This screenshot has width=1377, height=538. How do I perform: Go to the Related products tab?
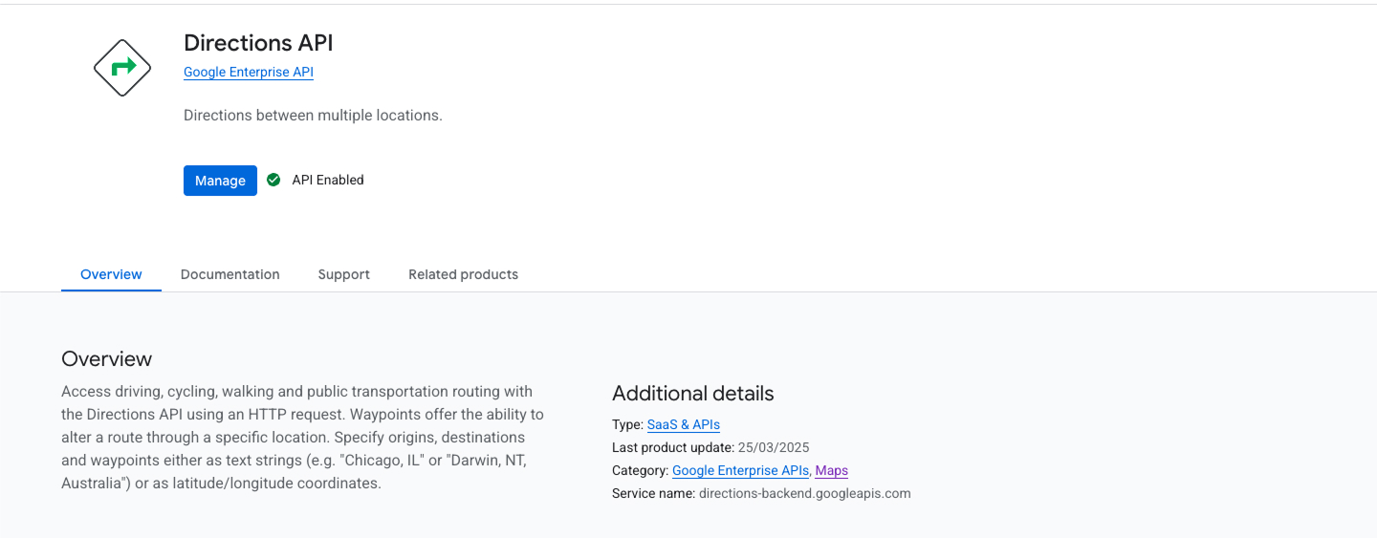pyautogui.click(x=463, y=274)
